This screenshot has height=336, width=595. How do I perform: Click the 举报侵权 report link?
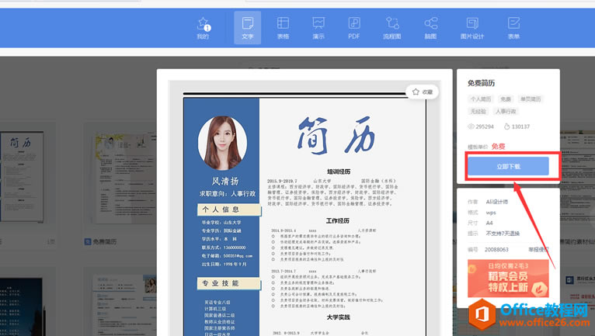pos(538,249)
